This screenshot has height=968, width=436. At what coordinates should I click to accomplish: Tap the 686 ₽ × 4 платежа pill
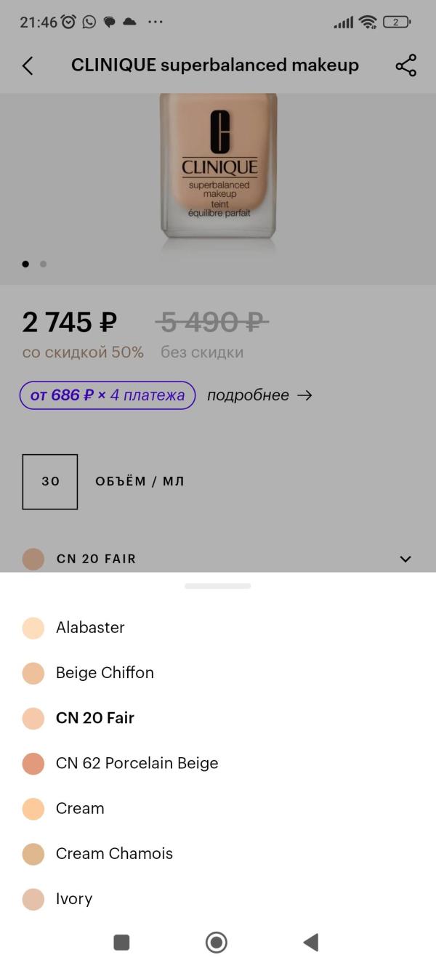coord(108,395)
